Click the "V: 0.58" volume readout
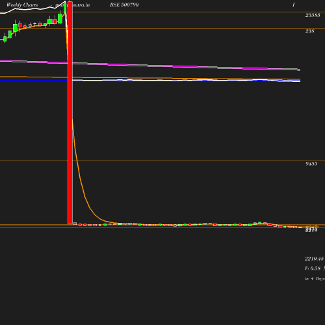325x325 pixels. point(313,268)
